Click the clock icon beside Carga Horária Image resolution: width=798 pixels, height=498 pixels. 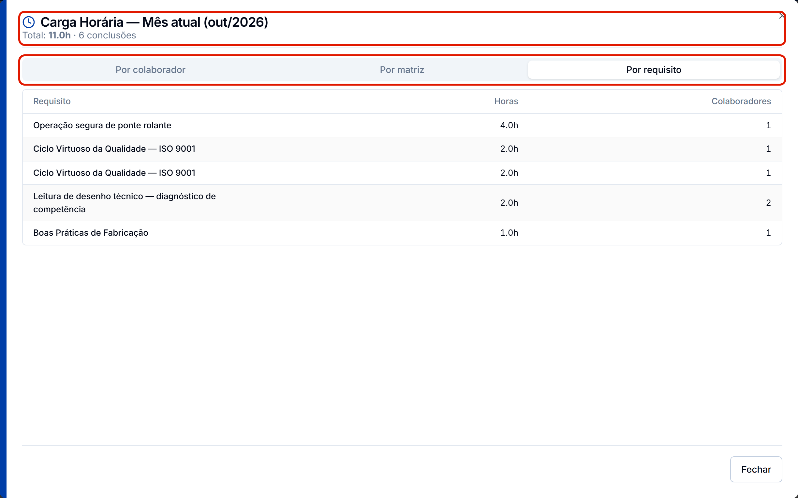(x=29, y=22)
